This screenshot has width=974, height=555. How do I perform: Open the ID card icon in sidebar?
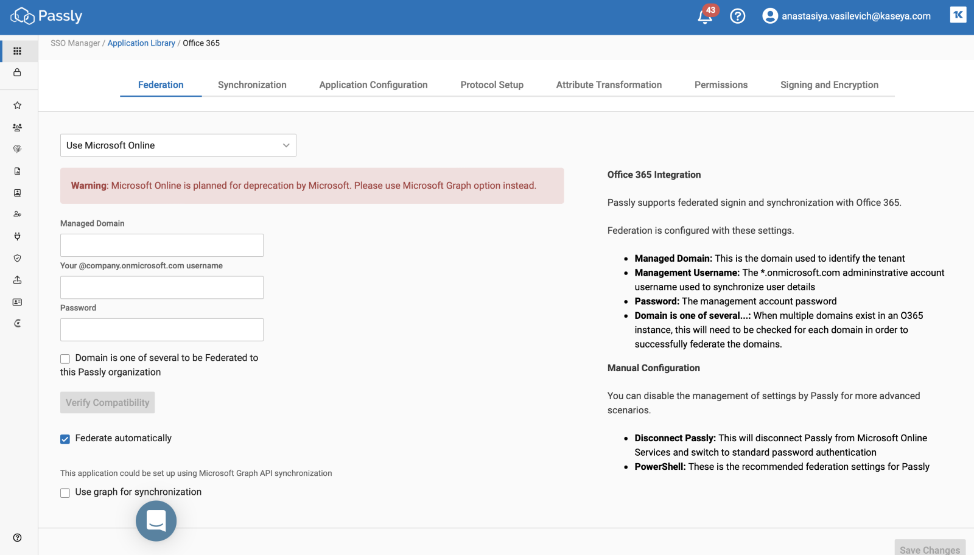tap(18, 302)
